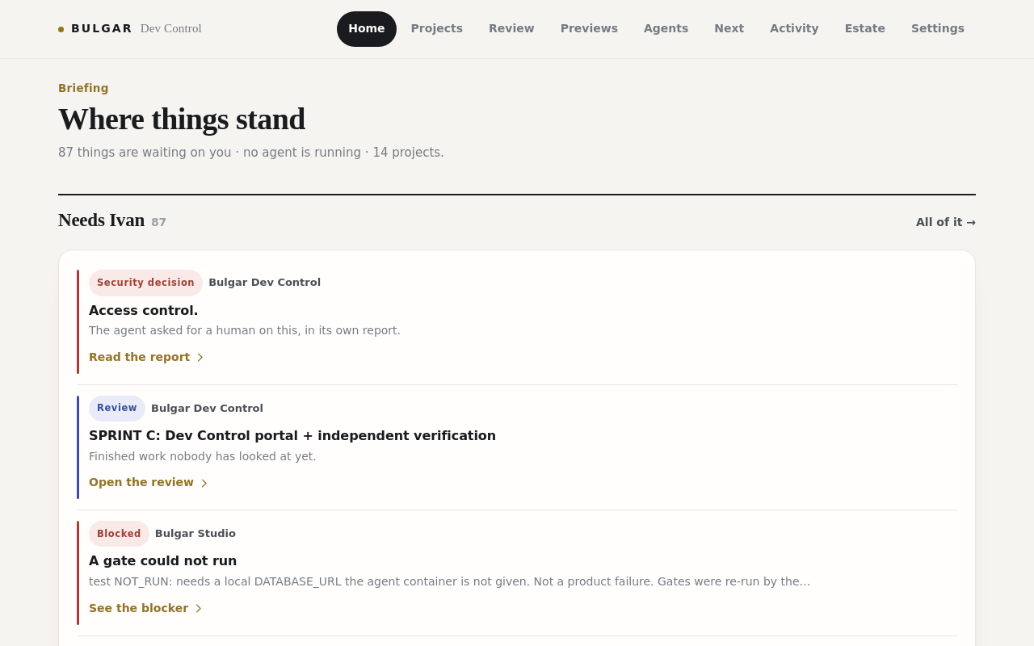Click chevron next to 'See the blocker'
This screenshot has width=1034, height=646.
point(199,609)
